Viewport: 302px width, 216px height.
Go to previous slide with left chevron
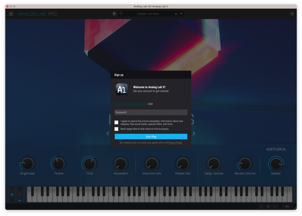pos(108,134)
